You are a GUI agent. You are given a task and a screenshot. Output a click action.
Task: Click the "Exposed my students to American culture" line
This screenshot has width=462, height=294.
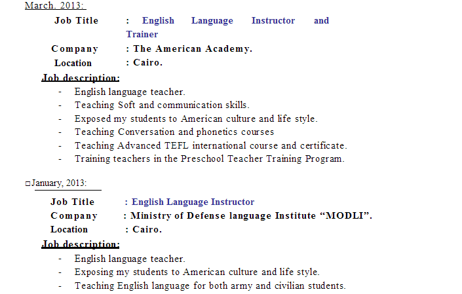[195, 119]
